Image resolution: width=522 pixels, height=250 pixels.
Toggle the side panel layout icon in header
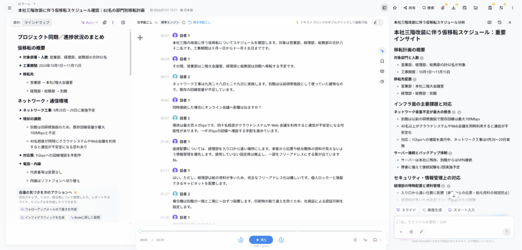384,8
